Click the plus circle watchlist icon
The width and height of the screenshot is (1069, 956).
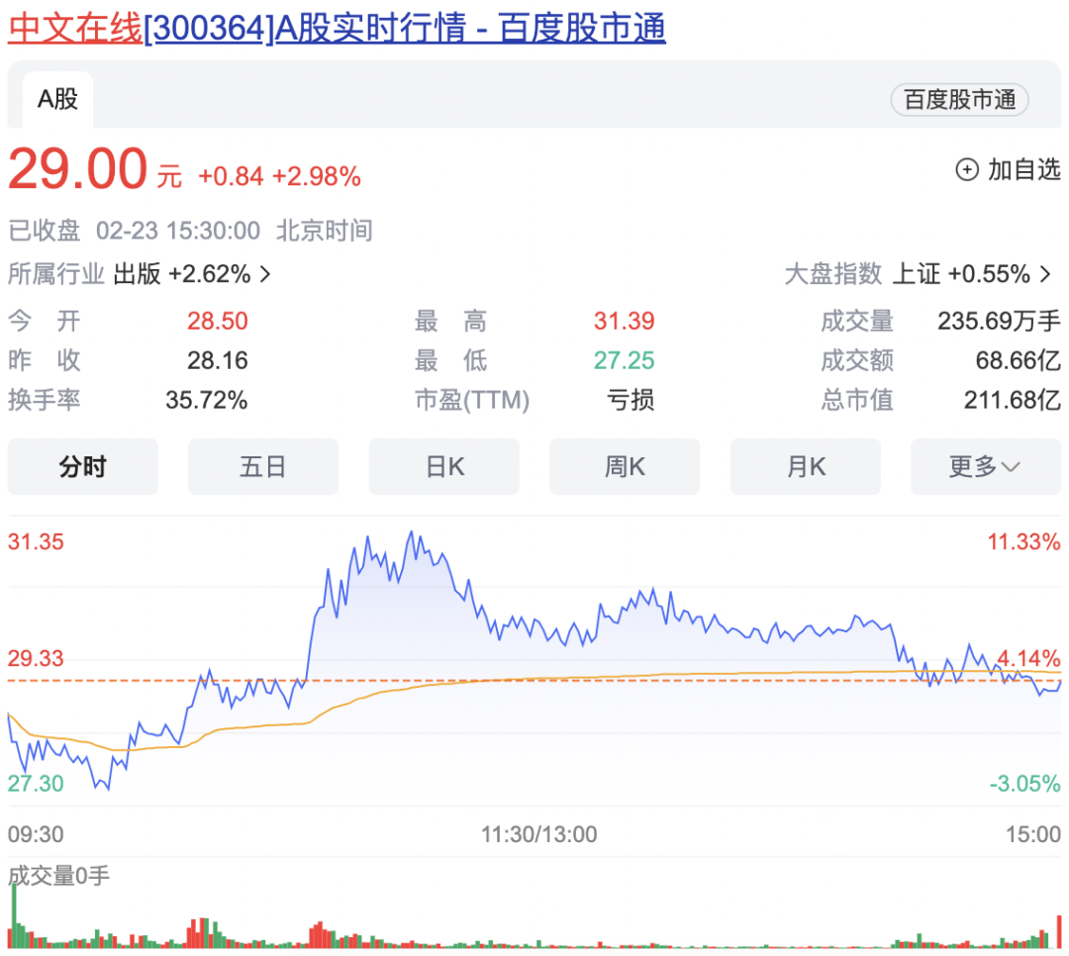(x=966, y=170)
